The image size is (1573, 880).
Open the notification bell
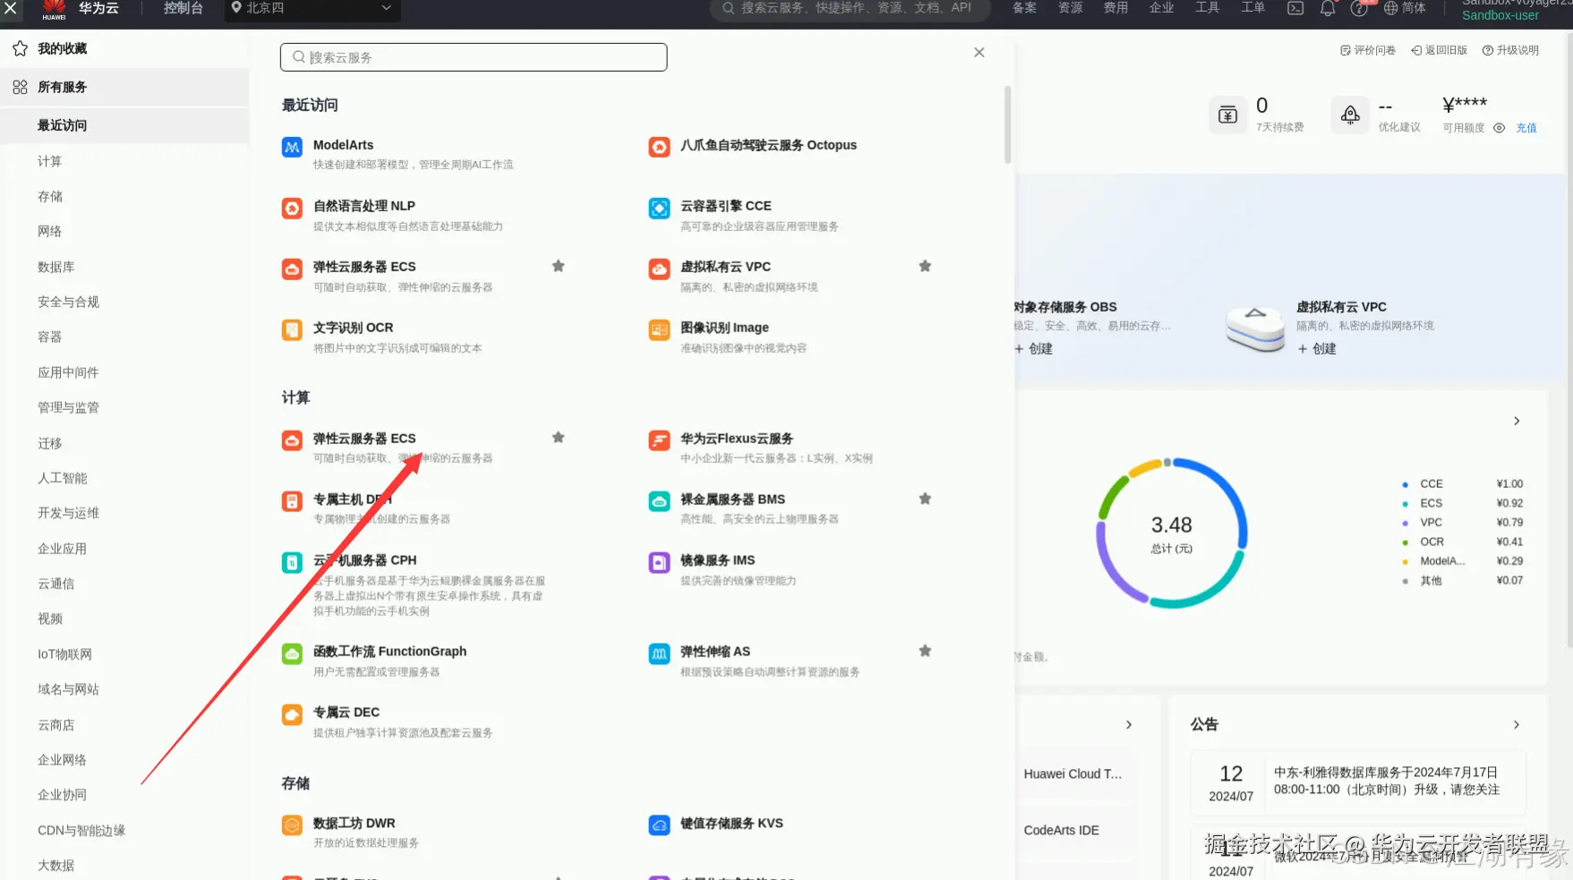click(1328, 9)
